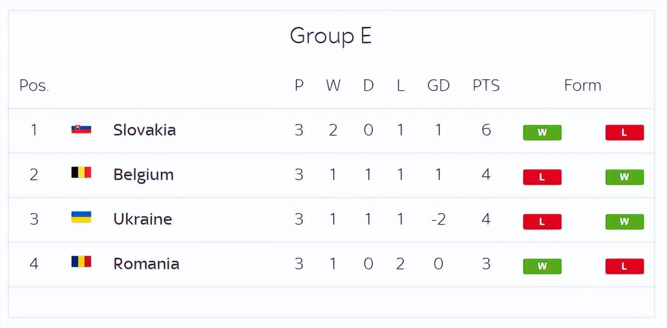667x328 pixels.
Task: Click Belgium's green W form badge
Action: (624, 177)
